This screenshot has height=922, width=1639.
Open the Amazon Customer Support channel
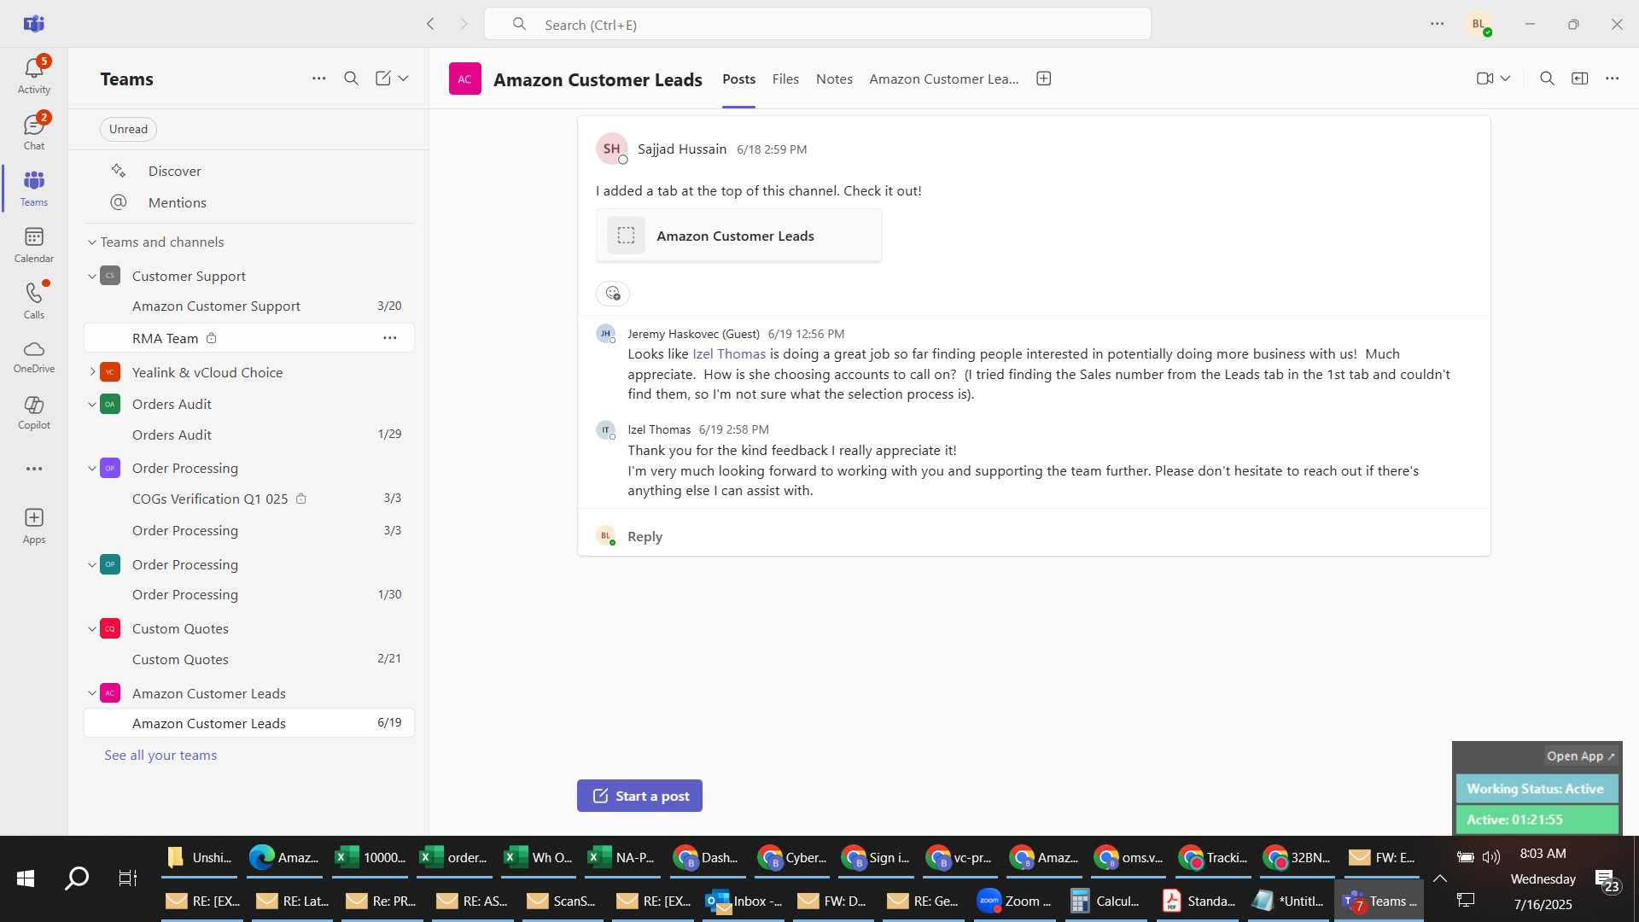pos(249,306)
